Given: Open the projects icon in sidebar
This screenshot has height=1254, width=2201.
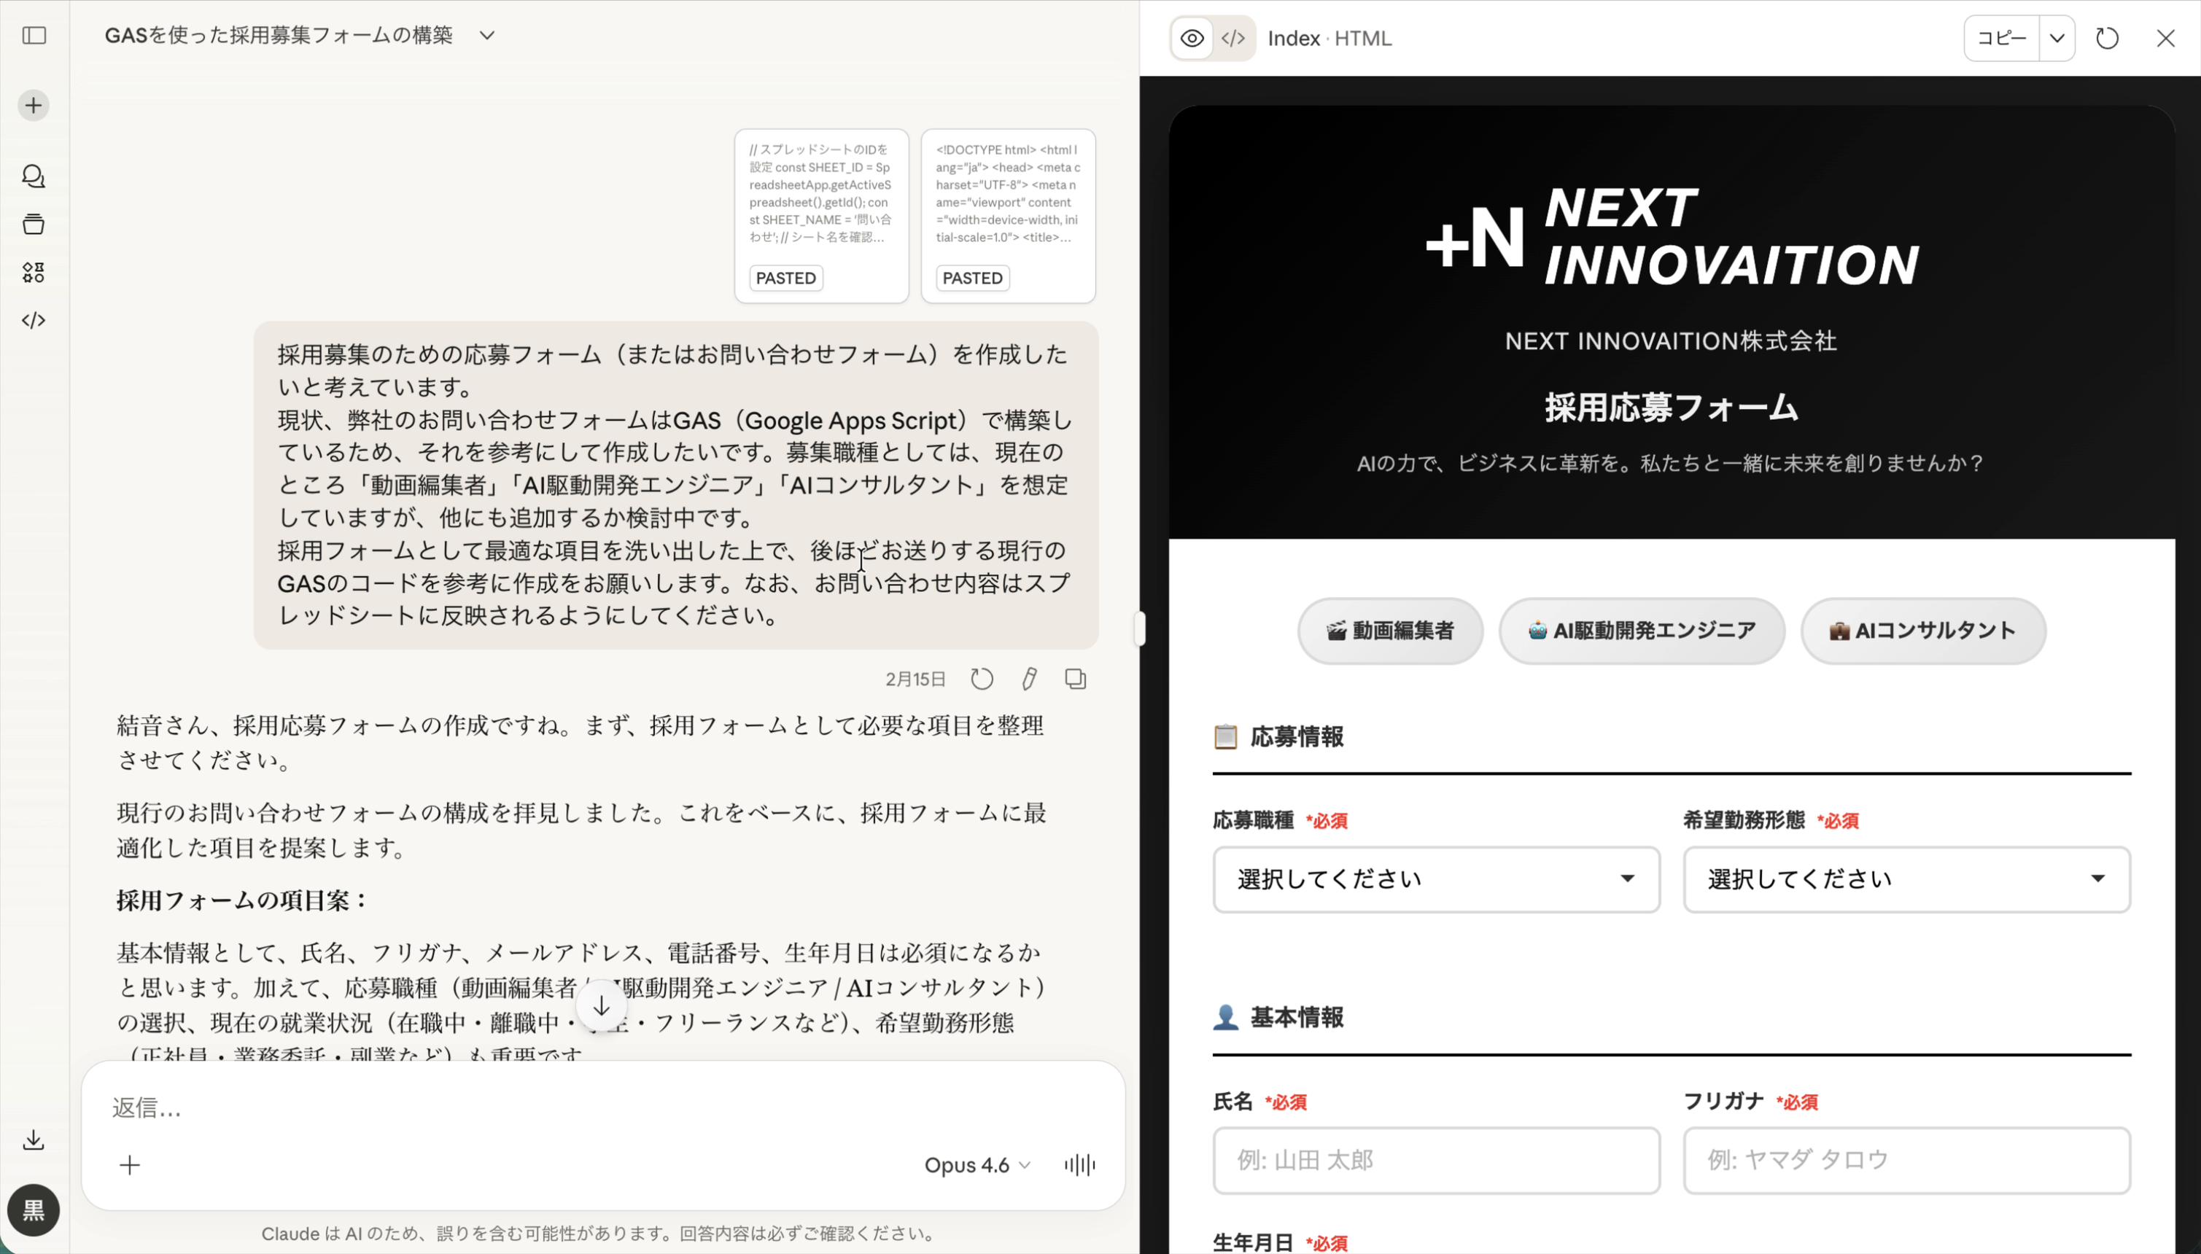Looking at the screenshot, I should coord(34,224).
